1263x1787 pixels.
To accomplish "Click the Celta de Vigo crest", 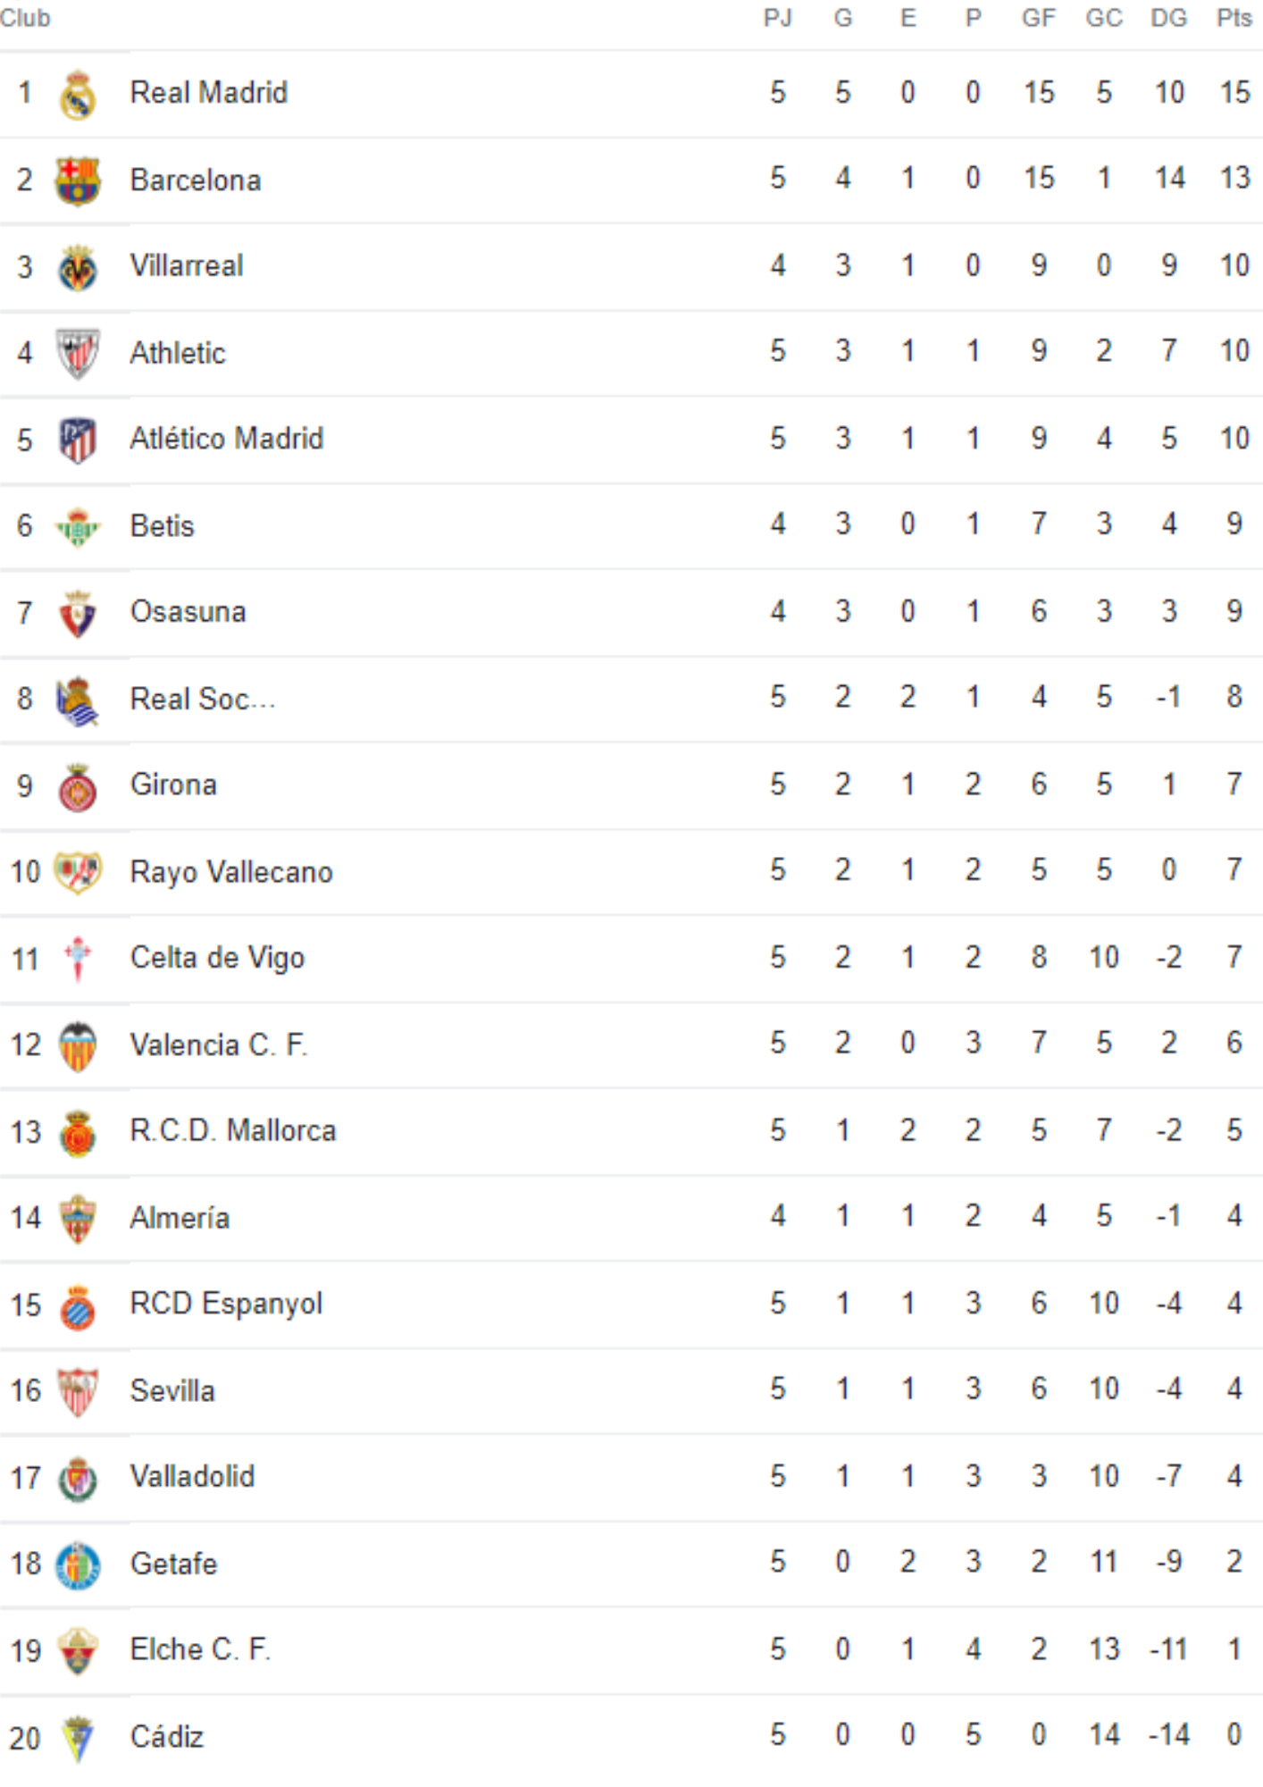I will coord(78,960).
